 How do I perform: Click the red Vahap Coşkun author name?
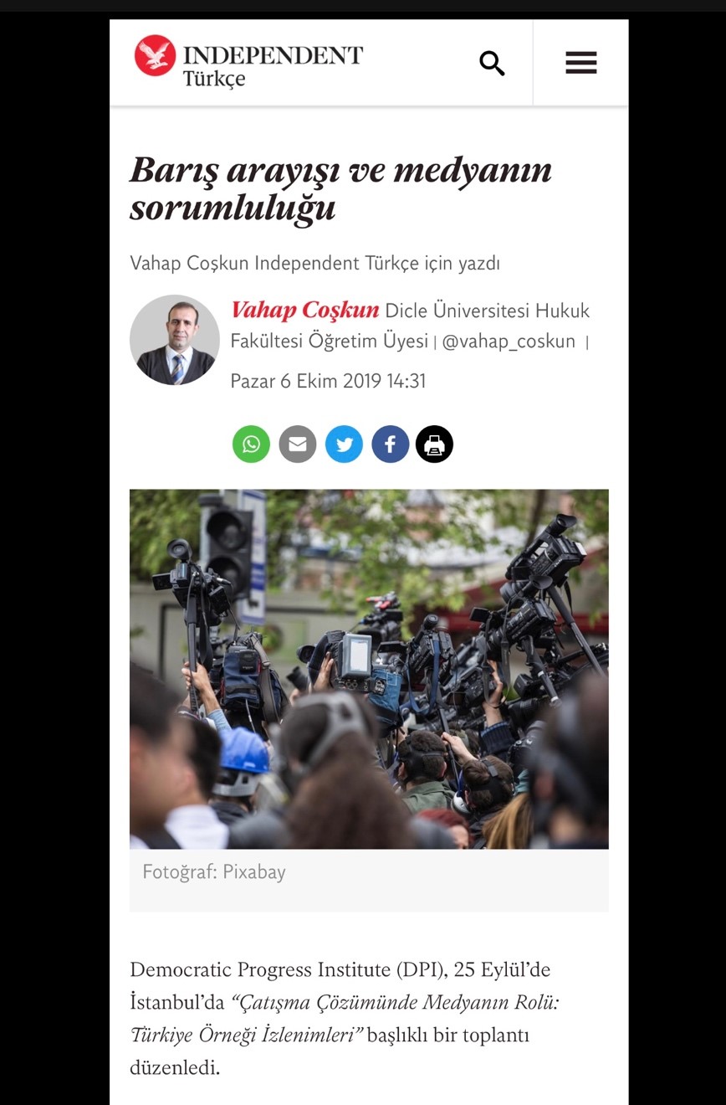click(x=305, y=311)
